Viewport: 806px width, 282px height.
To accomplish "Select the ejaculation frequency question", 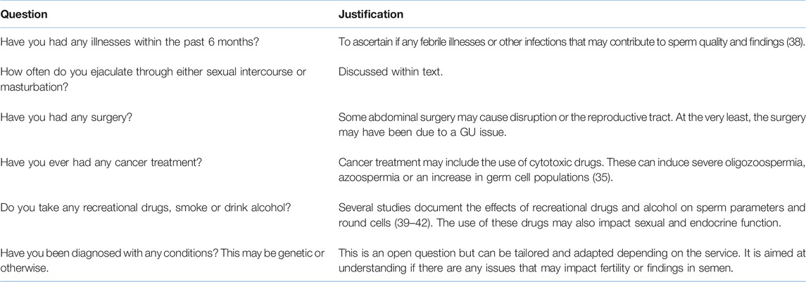I will (x=153, y=77).
